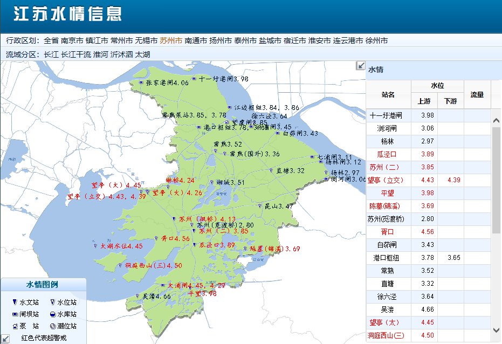502x344 pixels.
Task: Show the whole province with 全省
Action: tap(51, 40)
